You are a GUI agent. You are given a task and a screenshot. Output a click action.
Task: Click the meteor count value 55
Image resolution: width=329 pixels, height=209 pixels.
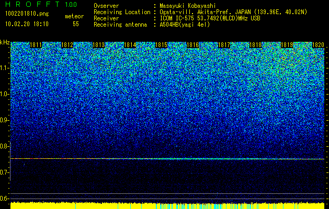point(76,24)
